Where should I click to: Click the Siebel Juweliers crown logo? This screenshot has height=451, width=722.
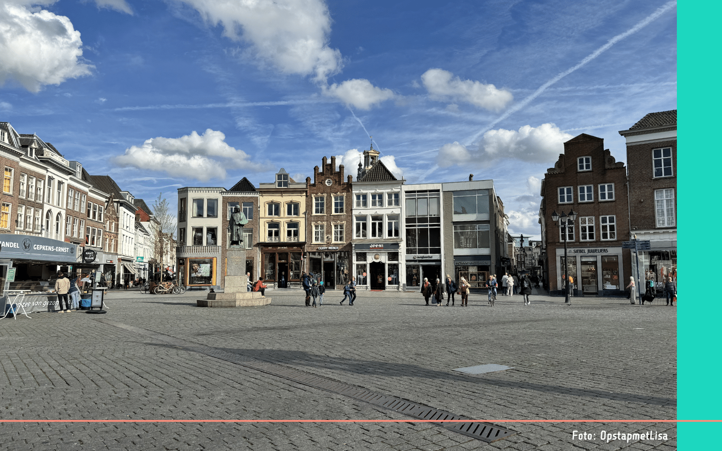click(x=570, y=251)
